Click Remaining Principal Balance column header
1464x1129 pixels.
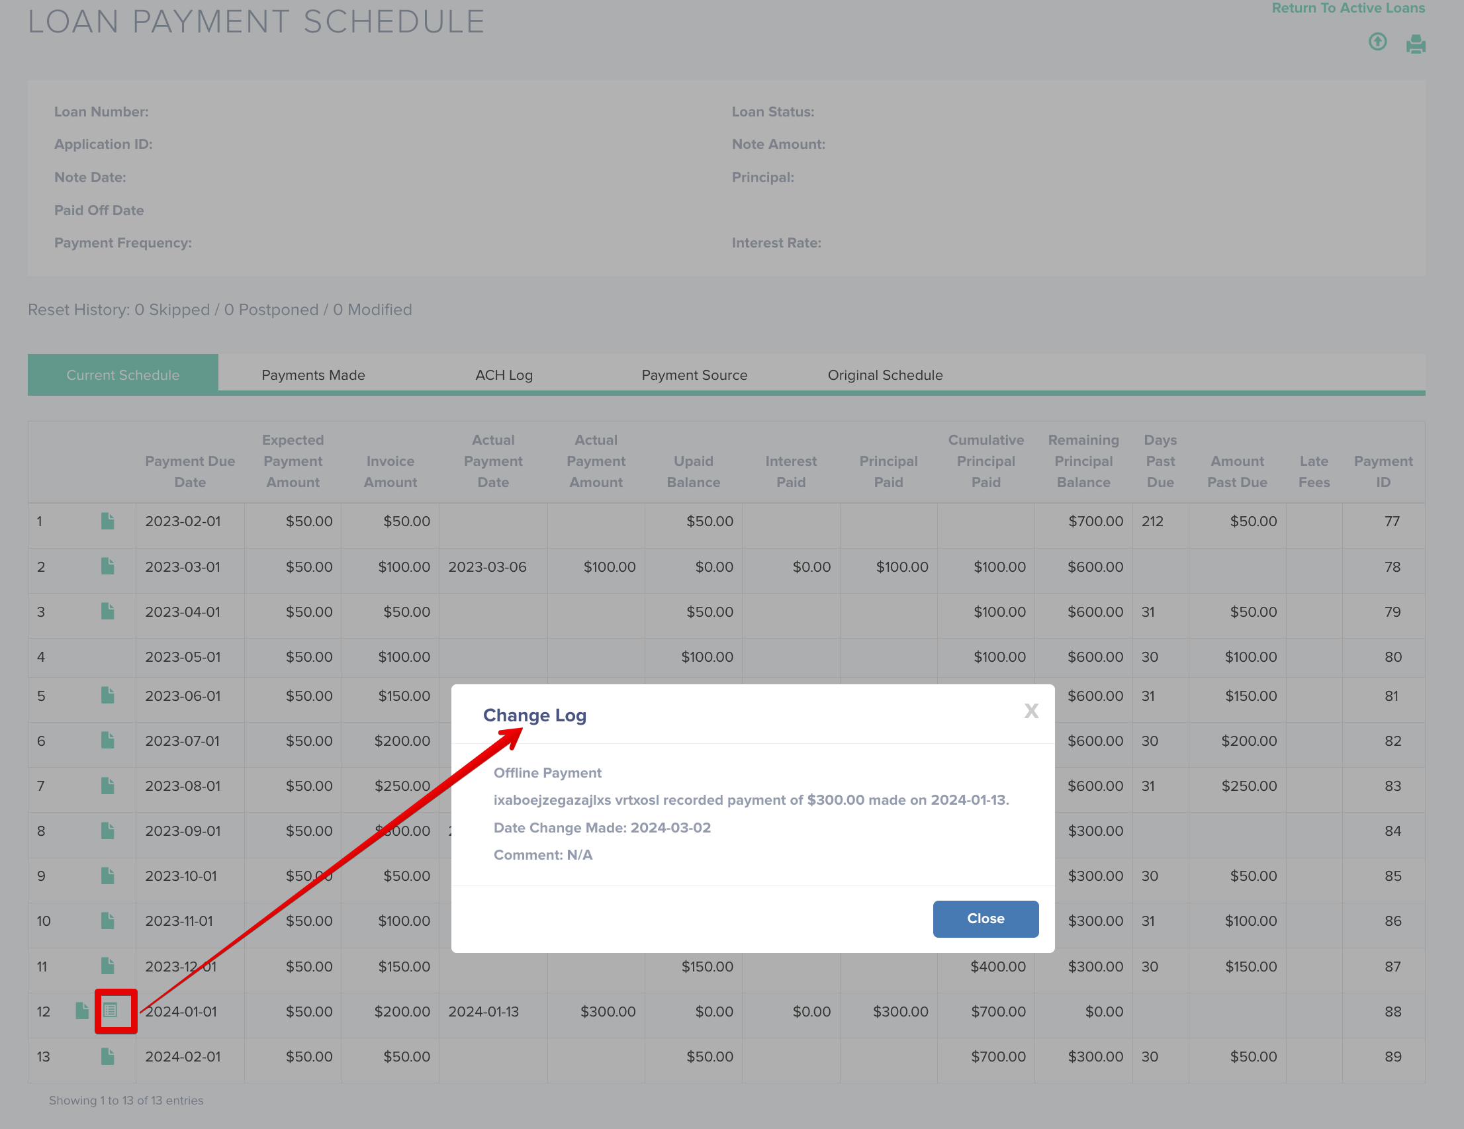tap(1083, 461)
